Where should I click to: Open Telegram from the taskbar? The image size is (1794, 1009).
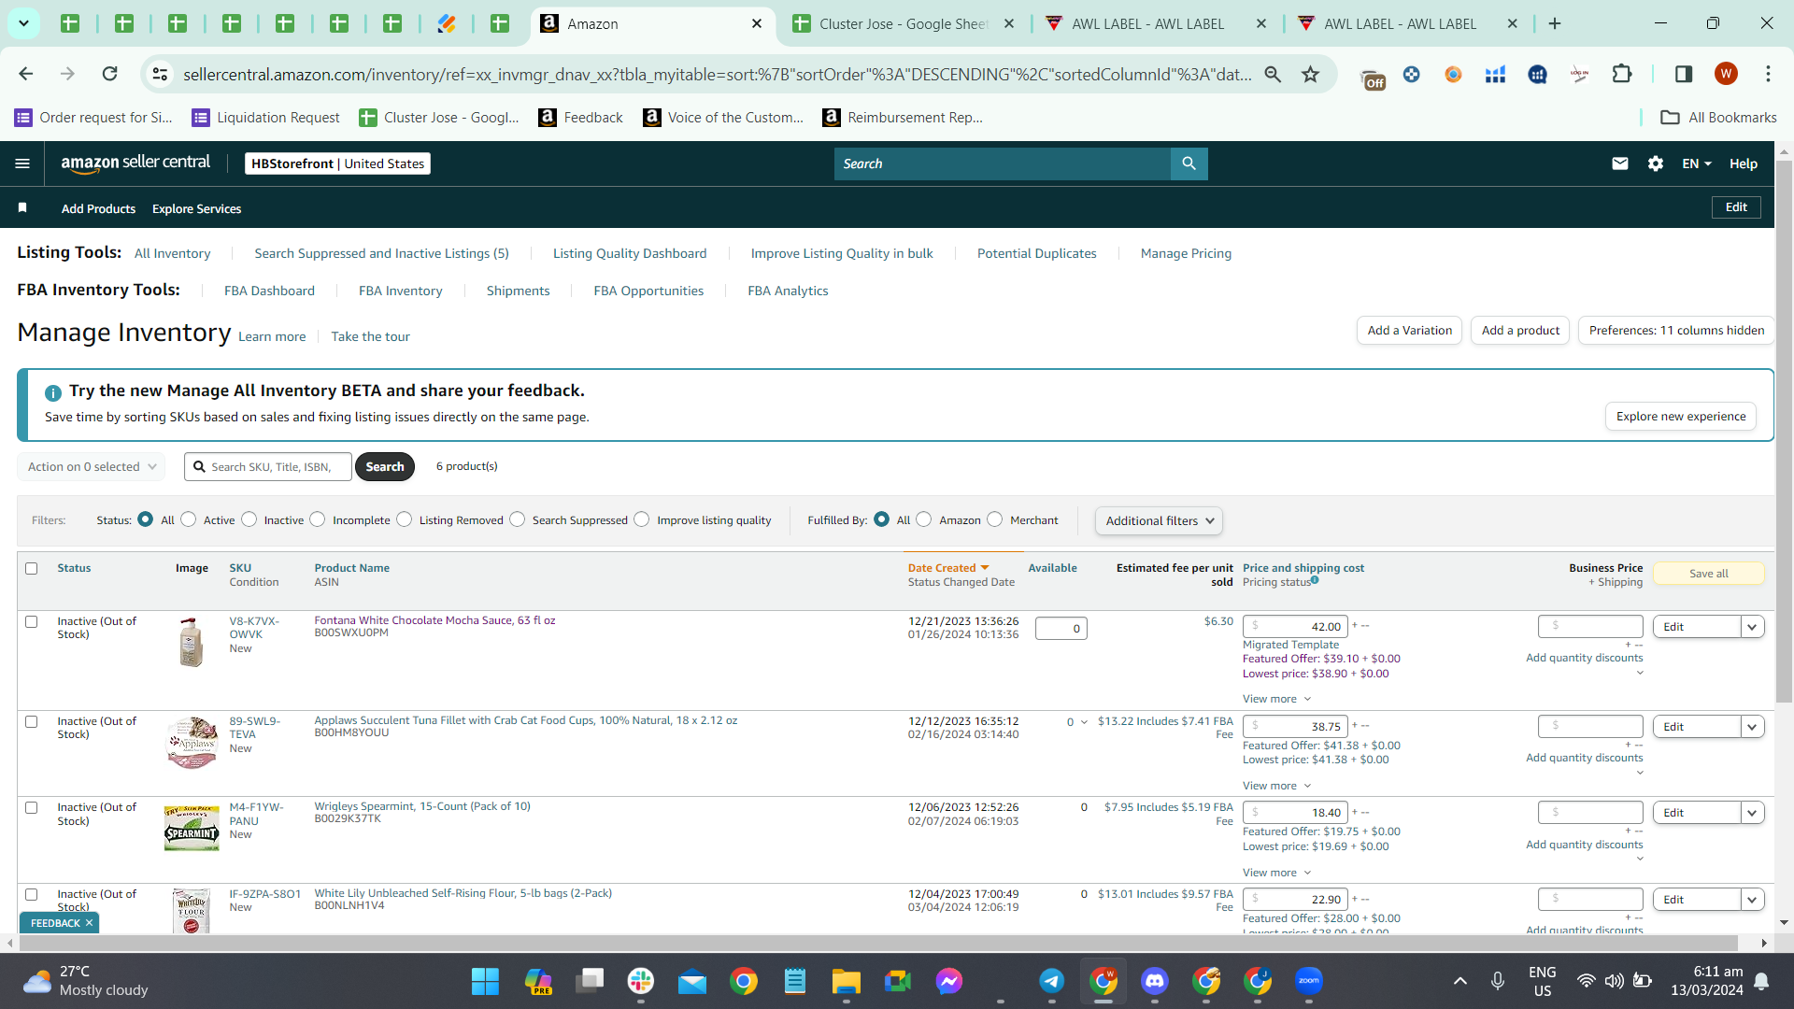pos(1052,981)
